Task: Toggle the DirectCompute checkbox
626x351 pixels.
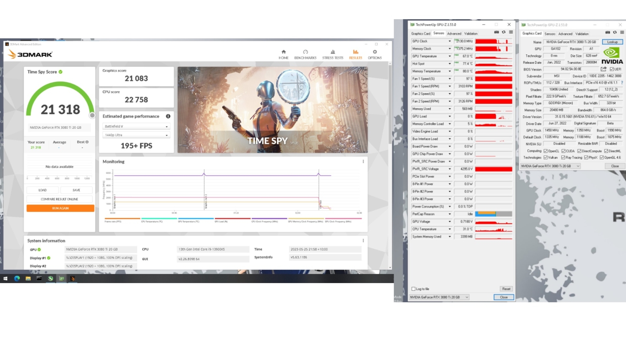Action: (x=579, y=151)
